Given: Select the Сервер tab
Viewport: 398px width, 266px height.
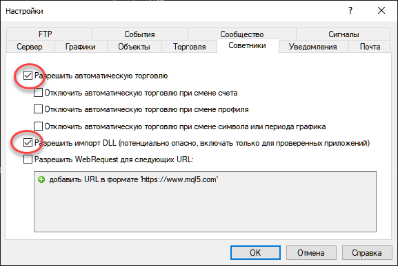Looking at the screenshot, I should tap(30, 47).
